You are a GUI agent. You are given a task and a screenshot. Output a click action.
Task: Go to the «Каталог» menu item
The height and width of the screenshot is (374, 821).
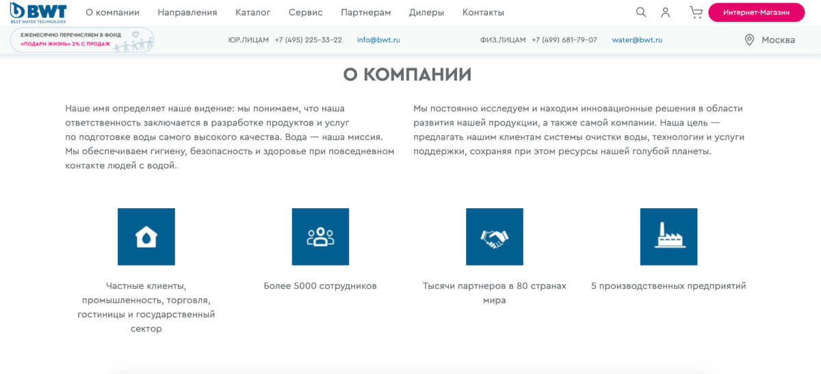coord(252,12)
